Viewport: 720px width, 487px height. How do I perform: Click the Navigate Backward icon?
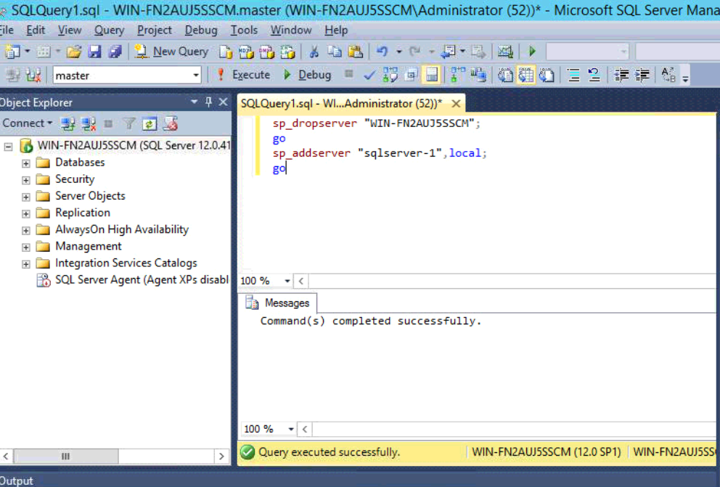pyautogui.click(x=448, y=52)
